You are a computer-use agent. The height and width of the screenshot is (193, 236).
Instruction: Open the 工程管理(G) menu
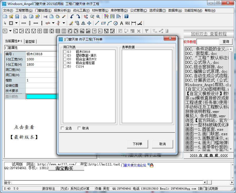tap(24, 10)
